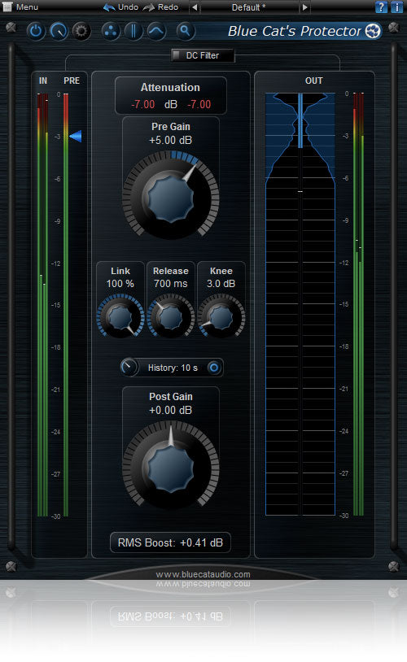Click the Pre Gain +5.00 dB value
This screenshot has width=407, height=662.
tap(171, 140)
